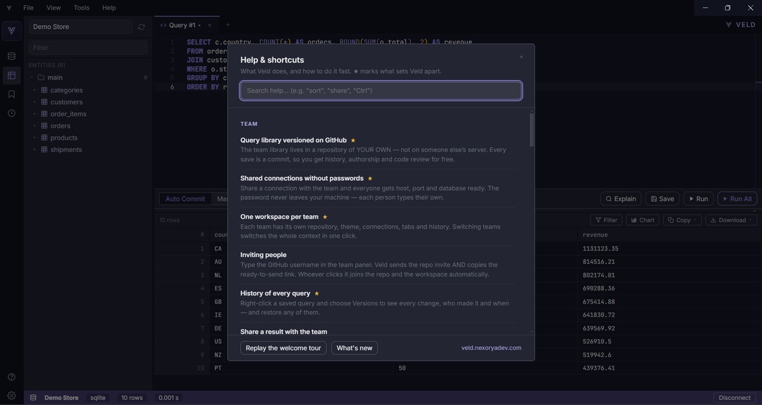Close the Query #1 tab
Screen dimensions: 762x405
[209, 25]
